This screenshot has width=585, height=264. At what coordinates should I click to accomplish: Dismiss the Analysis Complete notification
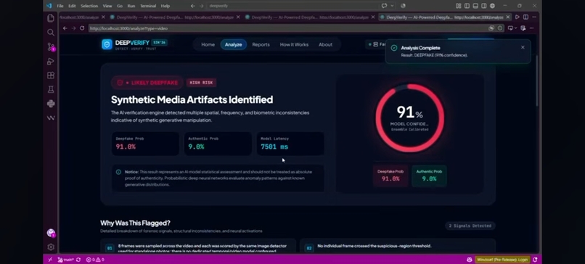coord(523,47)
